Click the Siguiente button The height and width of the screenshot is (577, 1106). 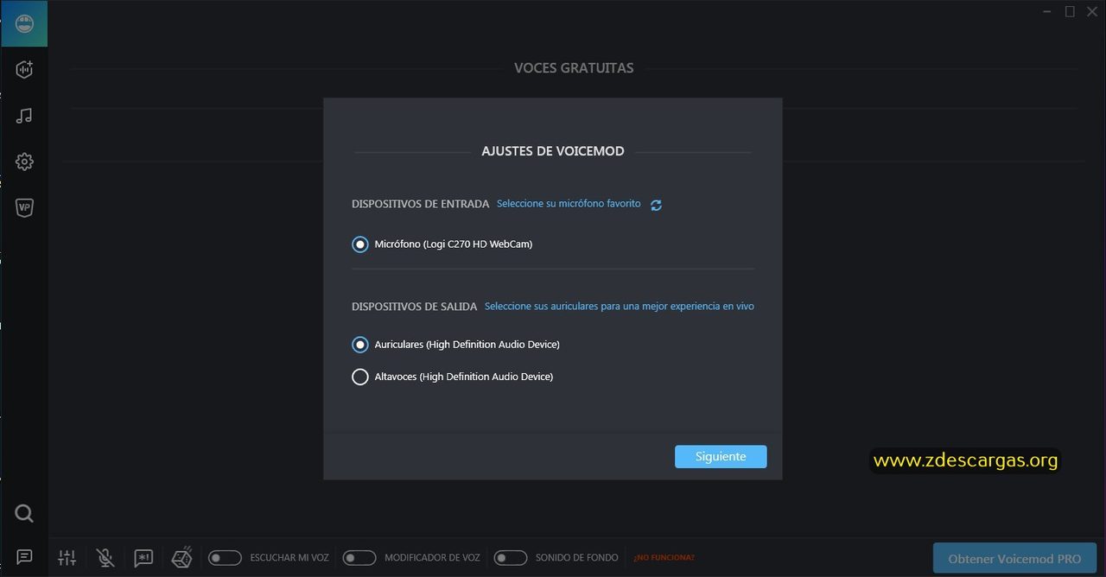721,457
